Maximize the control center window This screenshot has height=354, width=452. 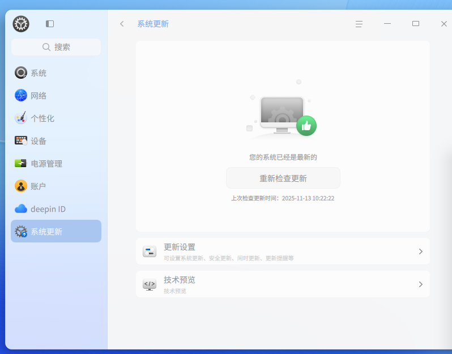(416, 24)
